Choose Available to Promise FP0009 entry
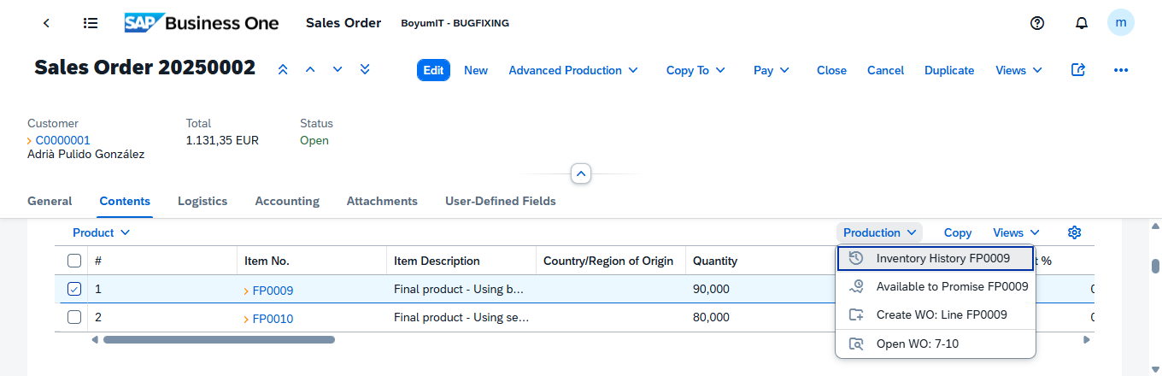 point(936,286)
